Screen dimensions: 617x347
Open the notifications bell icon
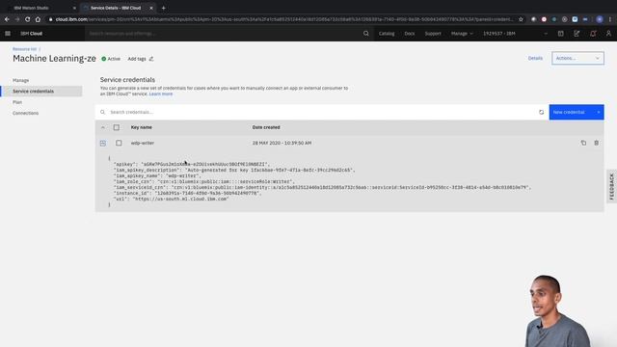593,34
